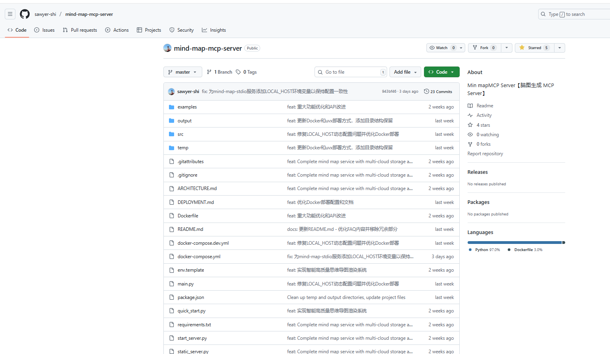610x354 pixels.
Task: Toggle the Starred button
Action: (x=534, y=48)
